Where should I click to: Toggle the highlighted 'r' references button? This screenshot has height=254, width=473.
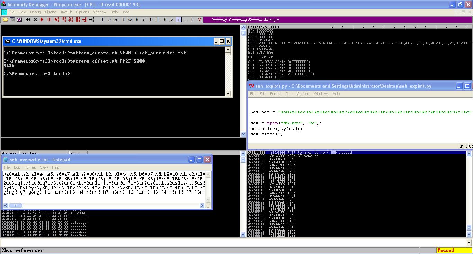(179, 20)
